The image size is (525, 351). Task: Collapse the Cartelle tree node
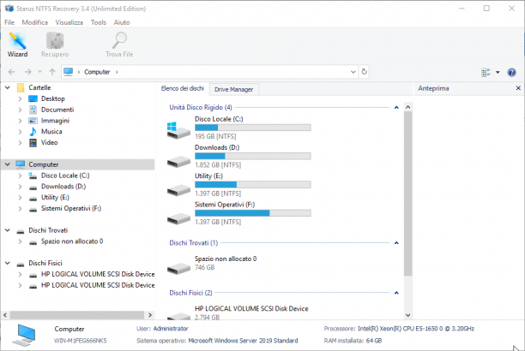pos(8,87)
